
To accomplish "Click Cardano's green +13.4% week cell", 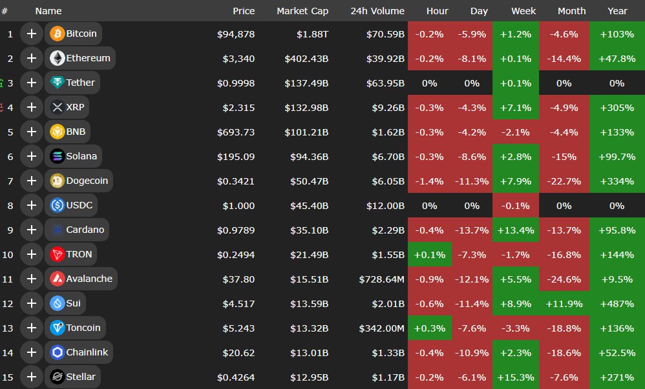I will click(x=515, y=230).
